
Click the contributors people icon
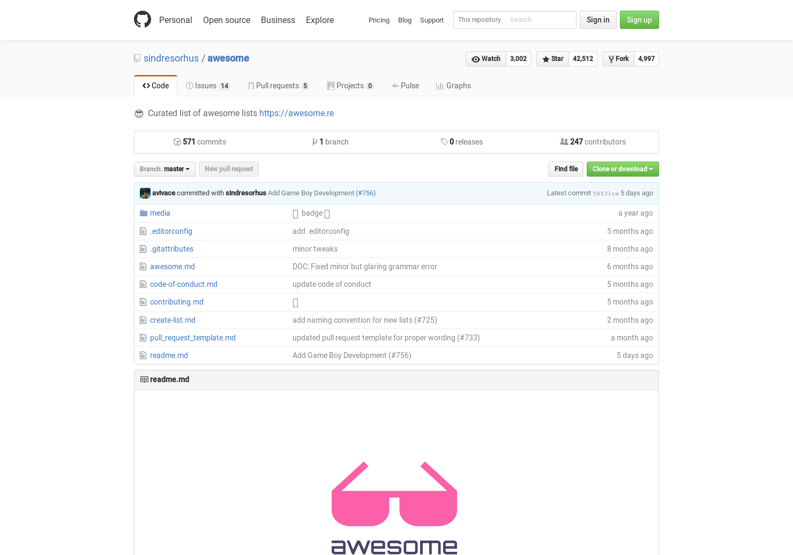pos(564,142)
